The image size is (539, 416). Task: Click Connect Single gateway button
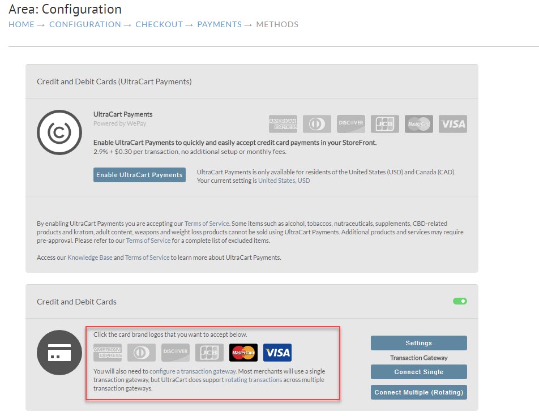click(x=419, y=372)
